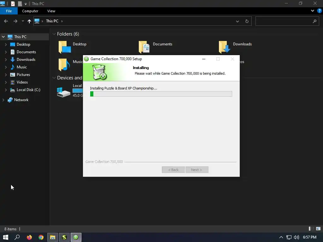Expand the address bar history dropdown

point(237,21)
